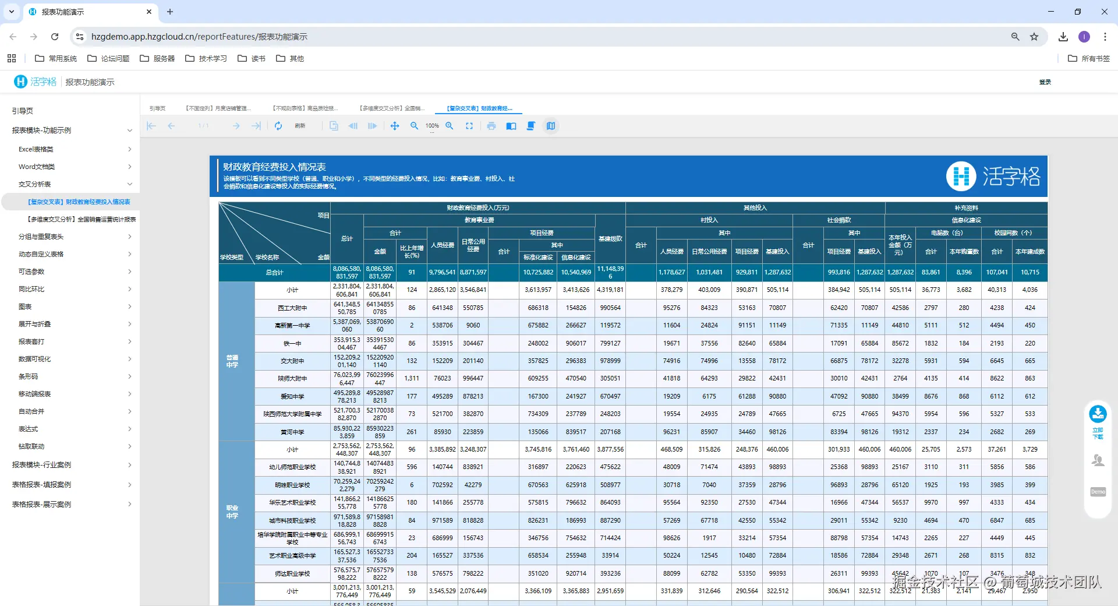This screenshot has height=606, width=1118.
Task: Click the refresh icon in report toolbar
Action: (278, 126)
